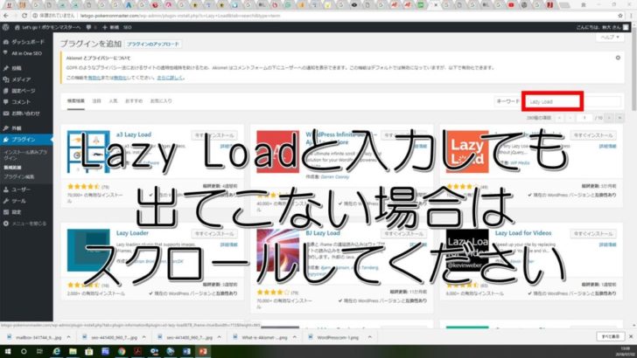
Task: Click the BJ Lazy Load plugin thumbnail
Action: click(x=278, y=250)
